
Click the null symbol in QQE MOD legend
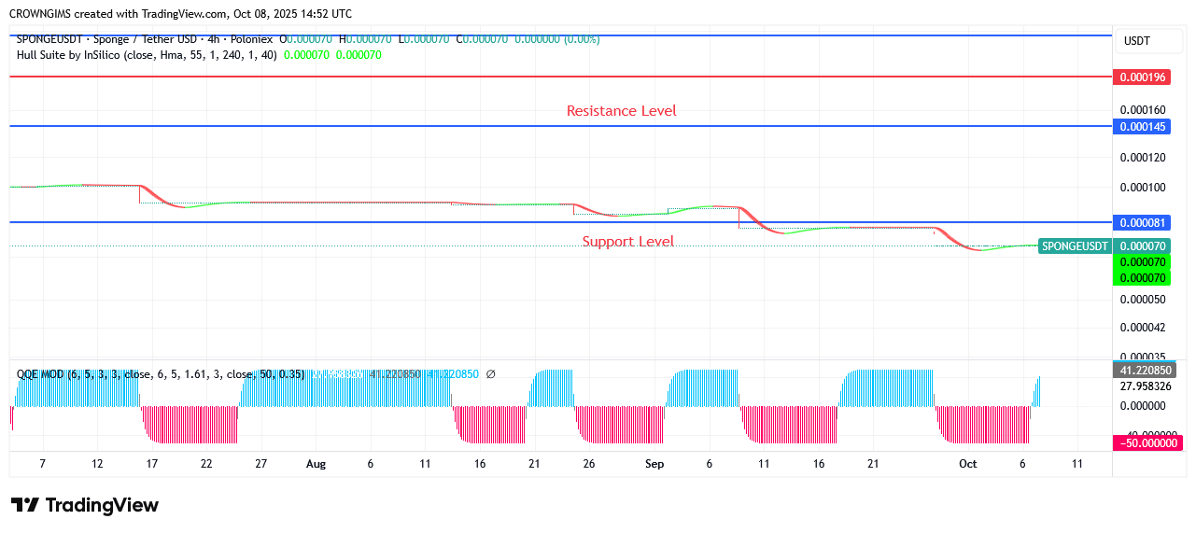491,374
